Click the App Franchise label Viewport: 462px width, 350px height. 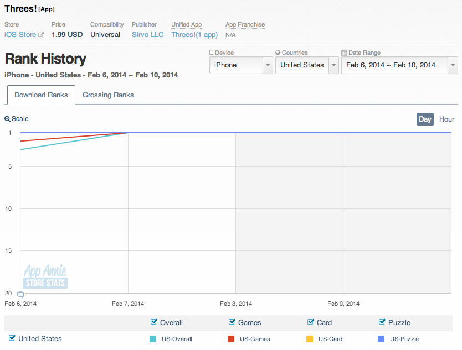click(245, 24)
